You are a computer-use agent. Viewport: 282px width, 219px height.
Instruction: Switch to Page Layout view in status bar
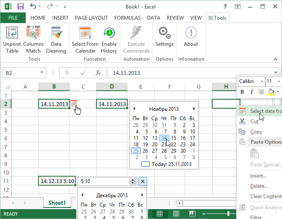pyautogui.click(x=176, y=213)
